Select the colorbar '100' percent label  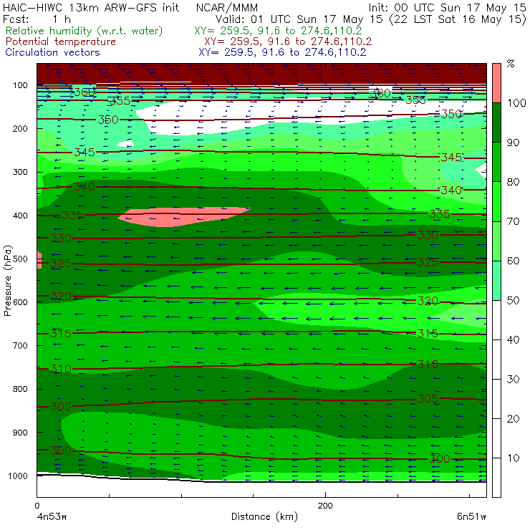(x=516, y=102)
